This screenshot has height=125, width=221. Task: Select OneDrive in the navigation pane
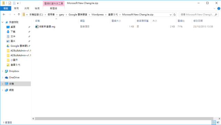tap(14, 78)
